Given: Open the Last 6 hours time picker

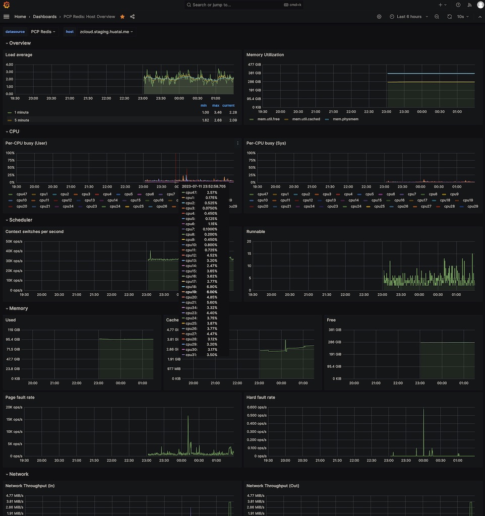Looking at the screenshot, I should [409, 17].
